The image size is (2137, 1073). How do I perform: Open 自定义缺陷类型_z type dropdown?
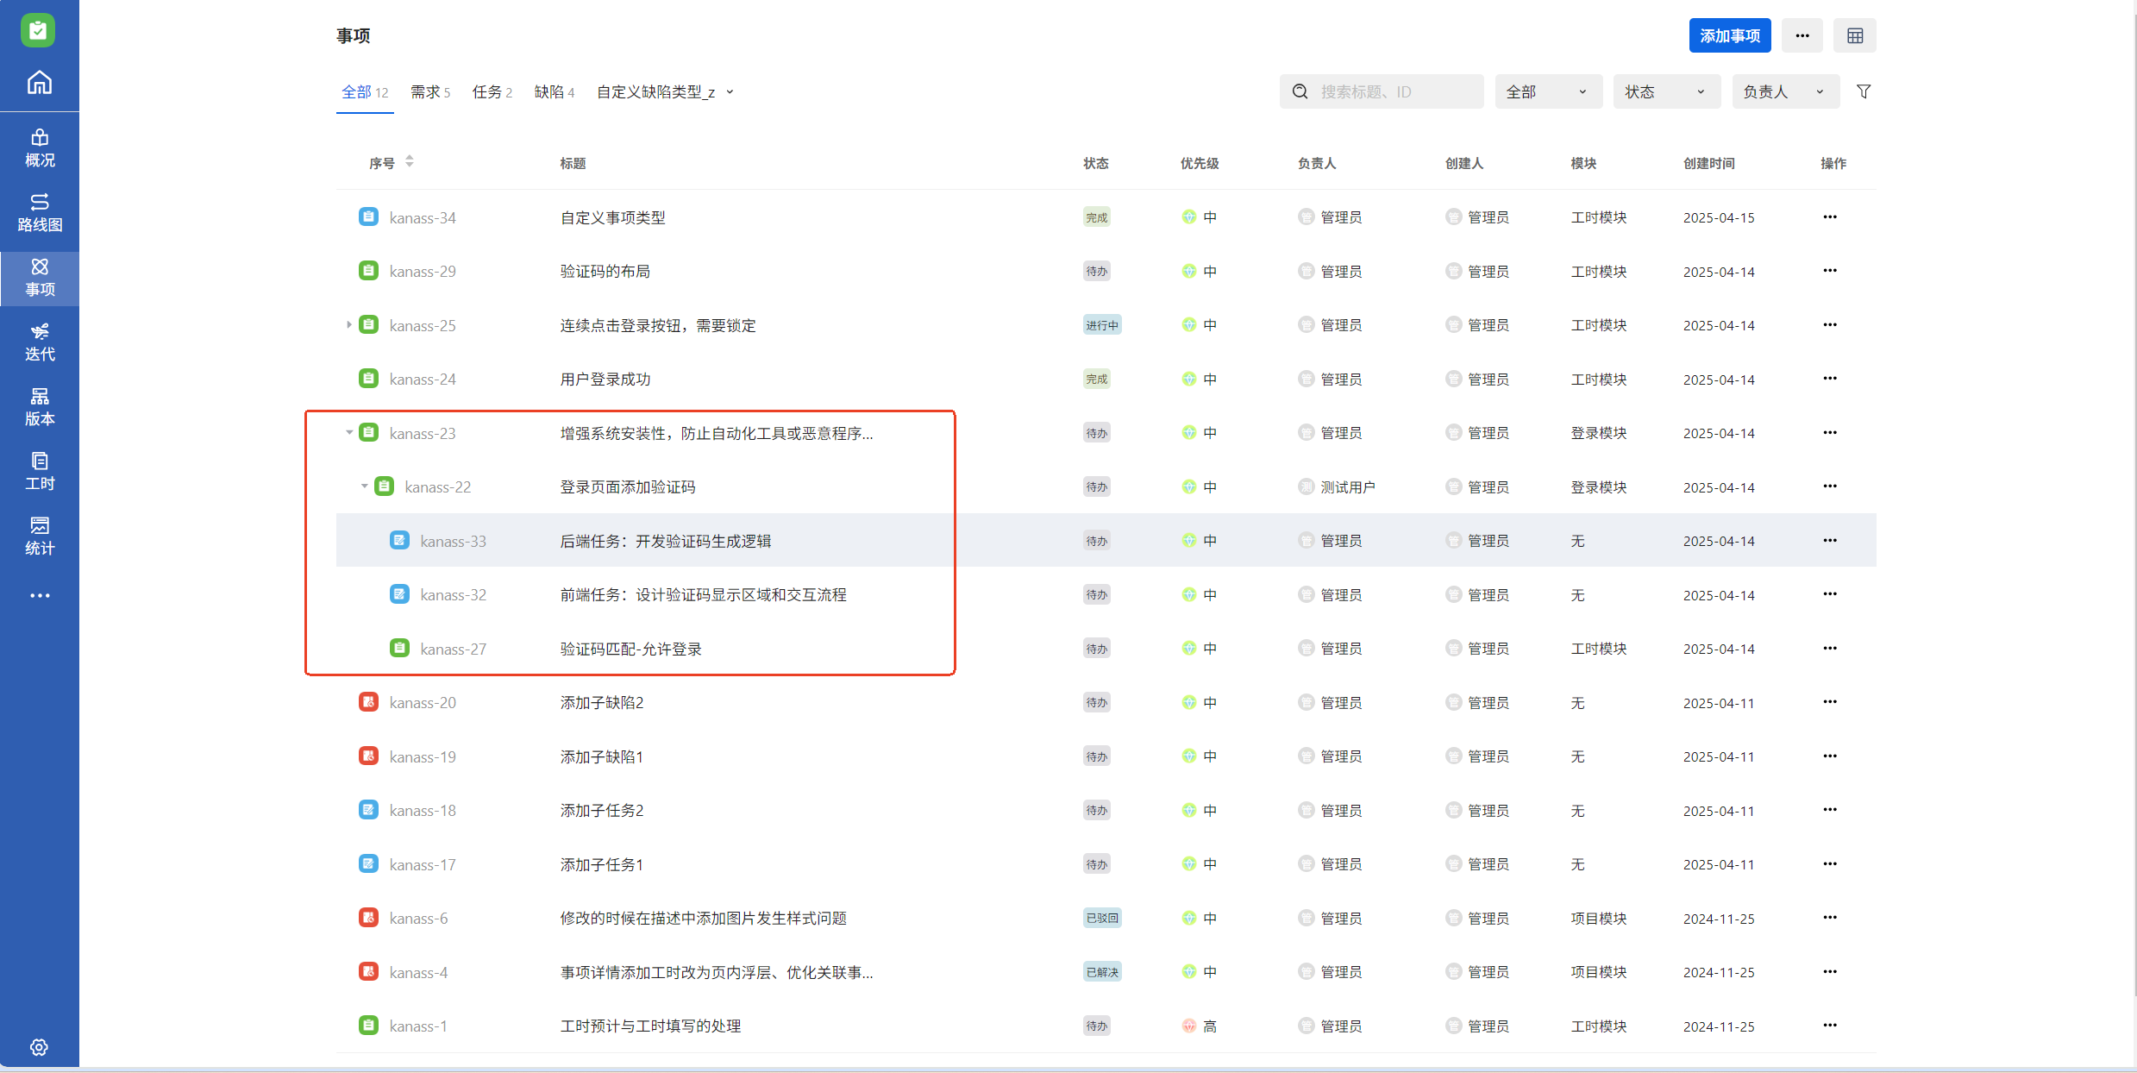[665, 91]
